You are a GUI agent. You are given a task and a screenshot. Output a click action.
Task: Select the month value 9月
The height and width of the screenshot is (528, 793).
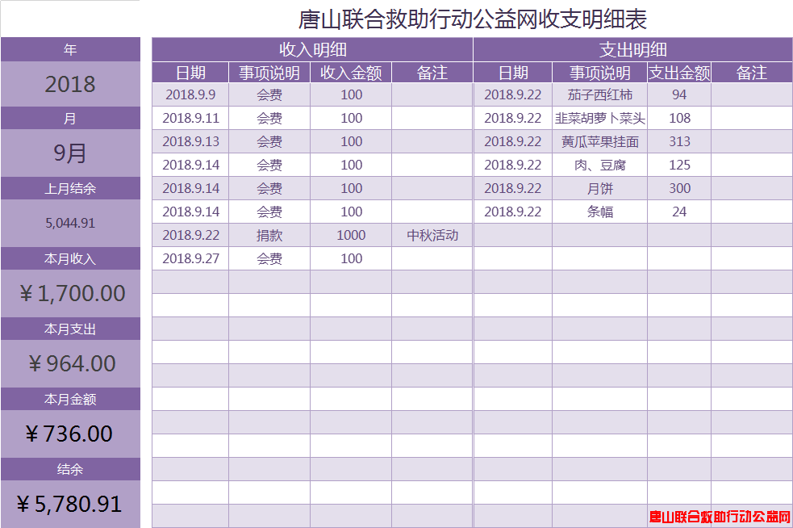(70, 153)
